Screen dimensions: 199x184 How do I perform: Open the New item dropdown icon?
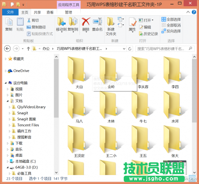click(121, 19)
